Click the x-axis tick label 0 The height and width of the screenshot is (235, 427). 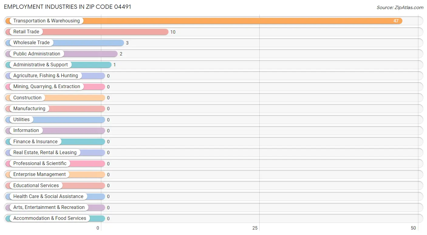pyautogui.click(x=98, y=228)
